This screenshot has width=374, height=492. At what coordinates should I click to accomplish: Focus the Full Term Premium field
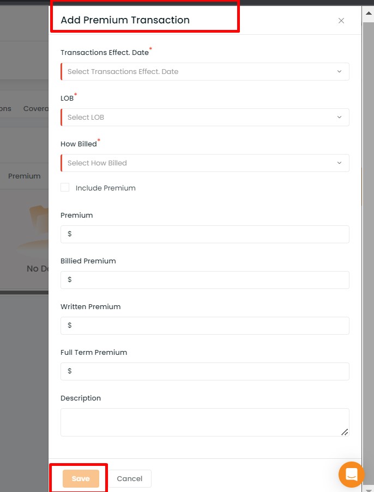tap(204, 371)
